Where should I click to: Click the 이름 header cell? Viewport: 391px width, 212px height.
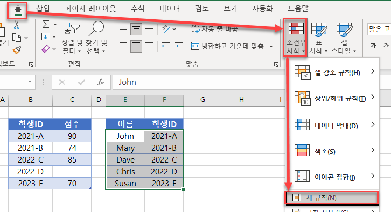tap(125, 124)
